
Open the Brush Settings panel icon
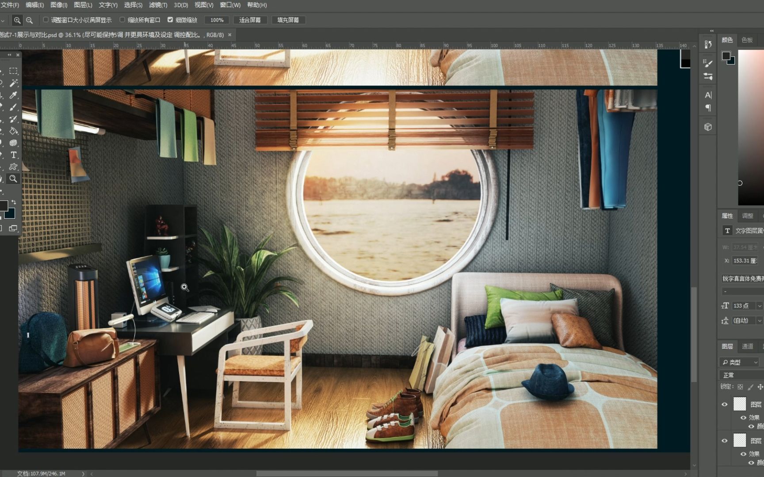point(708,63)
